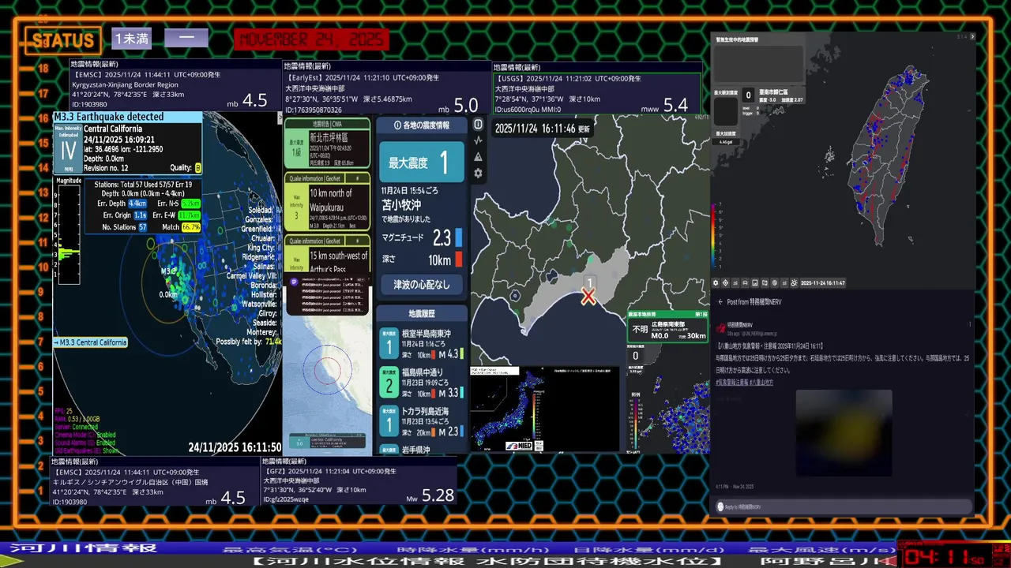
Task: Click the NERV account avatar in the post
Action: [x=721, y=327]
